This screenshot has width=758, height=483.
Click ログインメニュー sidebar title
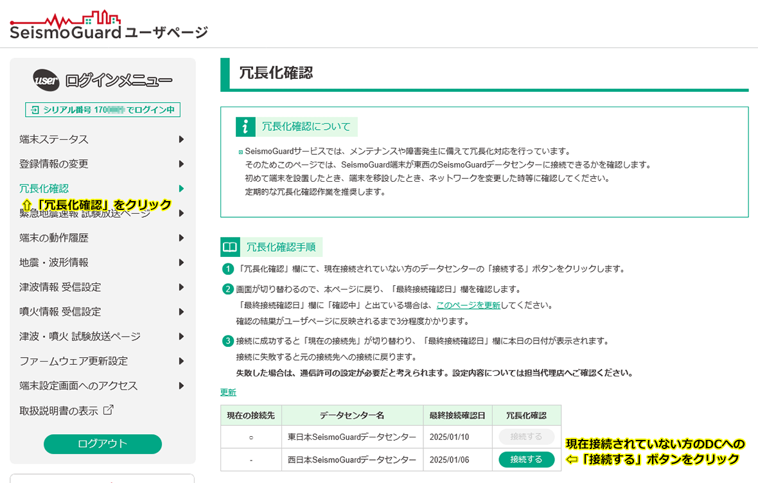click(118, 80)
